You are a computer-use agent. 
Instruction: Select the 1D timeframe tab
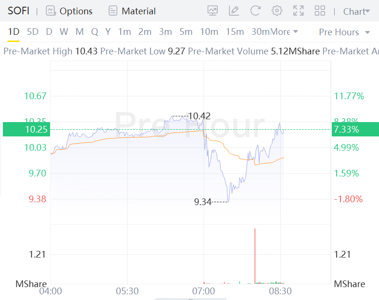pyautogui.click(x=14, y=32)
